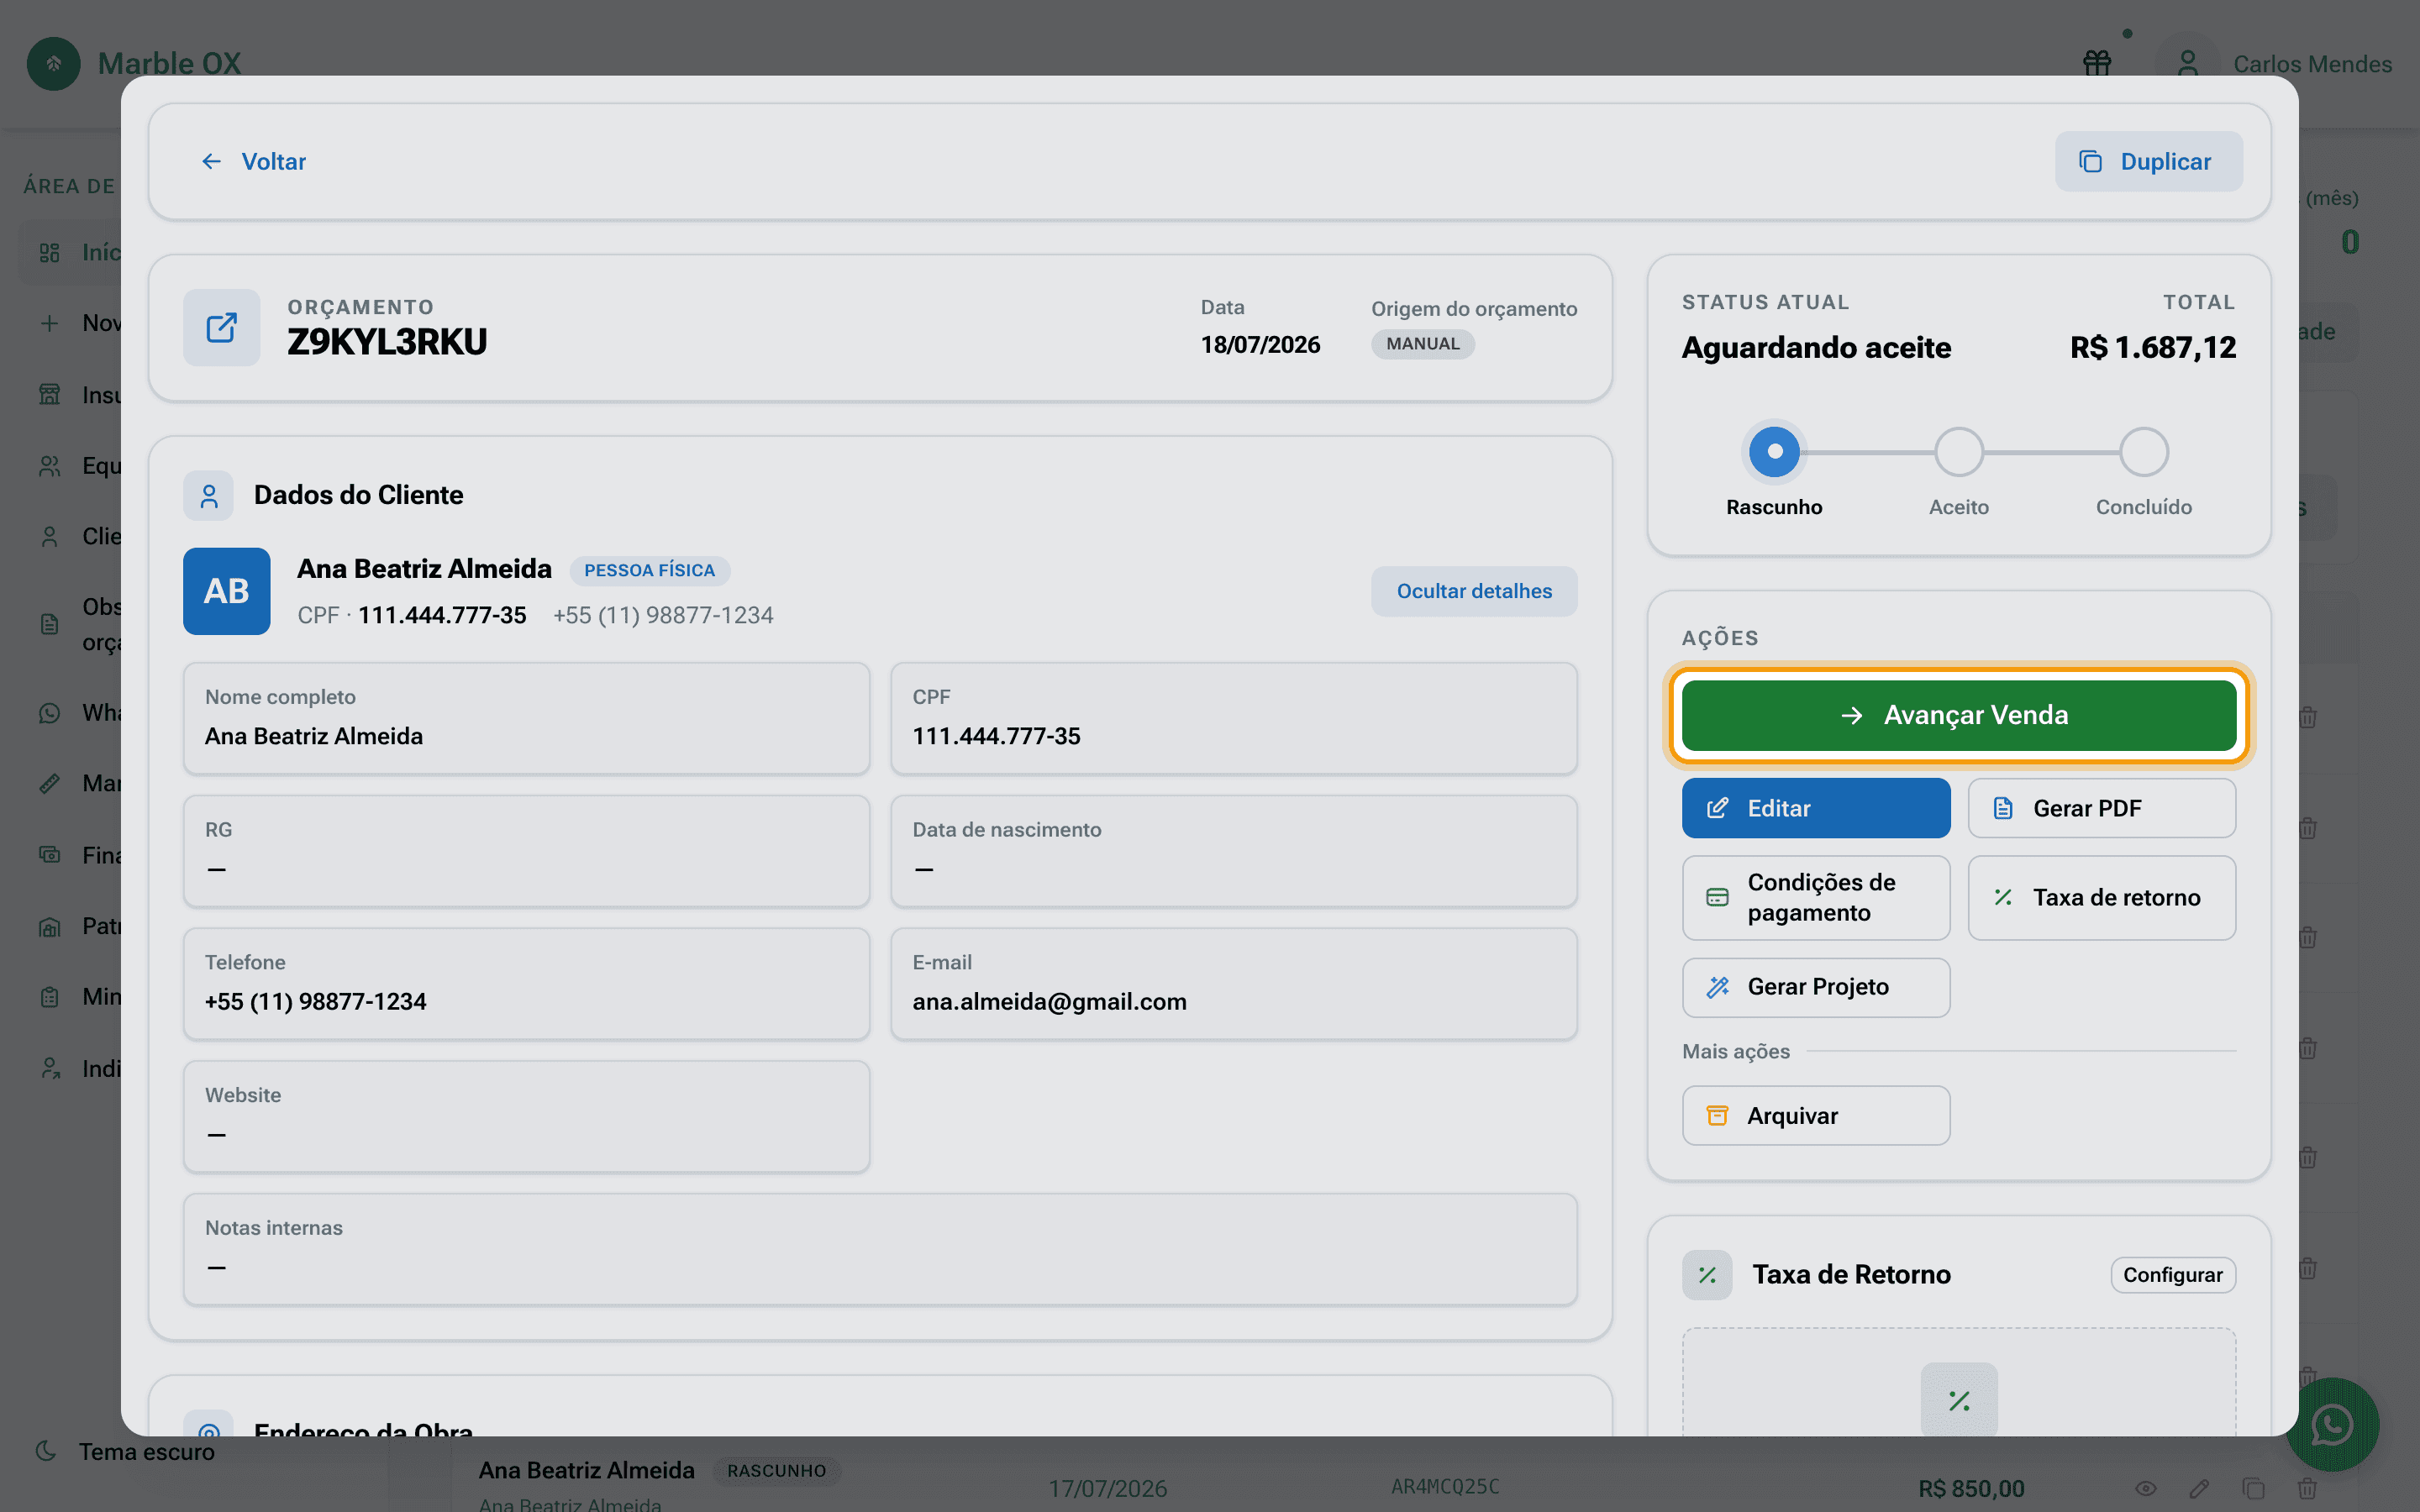Viewport: 2420px width, 1512px height.
Task: Click the Carlos Mendes user name
Action: coord(2312,64)
